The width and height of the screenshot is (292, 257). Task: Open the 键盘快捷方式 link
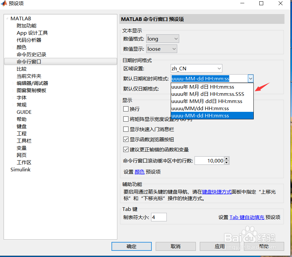(217, 192)
